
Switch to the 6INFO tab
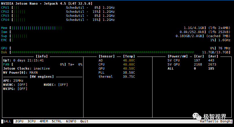point(71,121)
